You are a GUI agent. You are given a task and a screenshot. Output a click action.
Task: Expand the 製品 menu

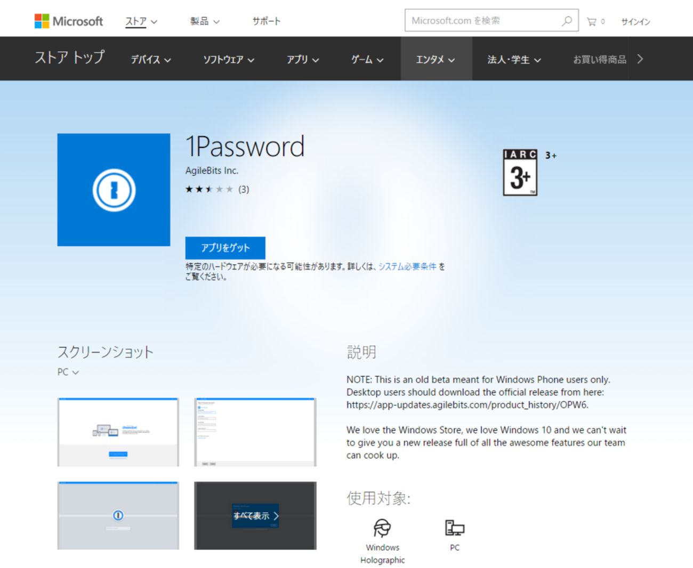coord(205,22)
